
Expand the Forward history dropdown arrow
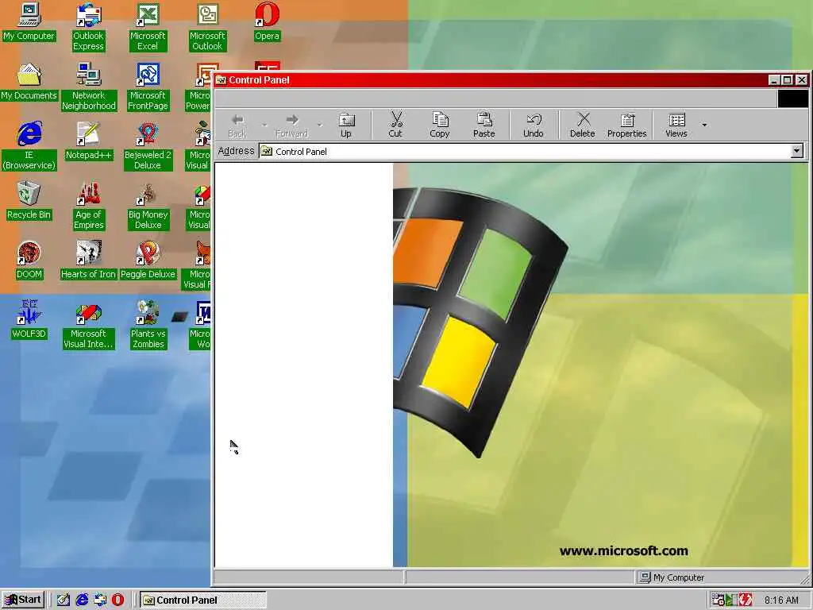point(319,125)
